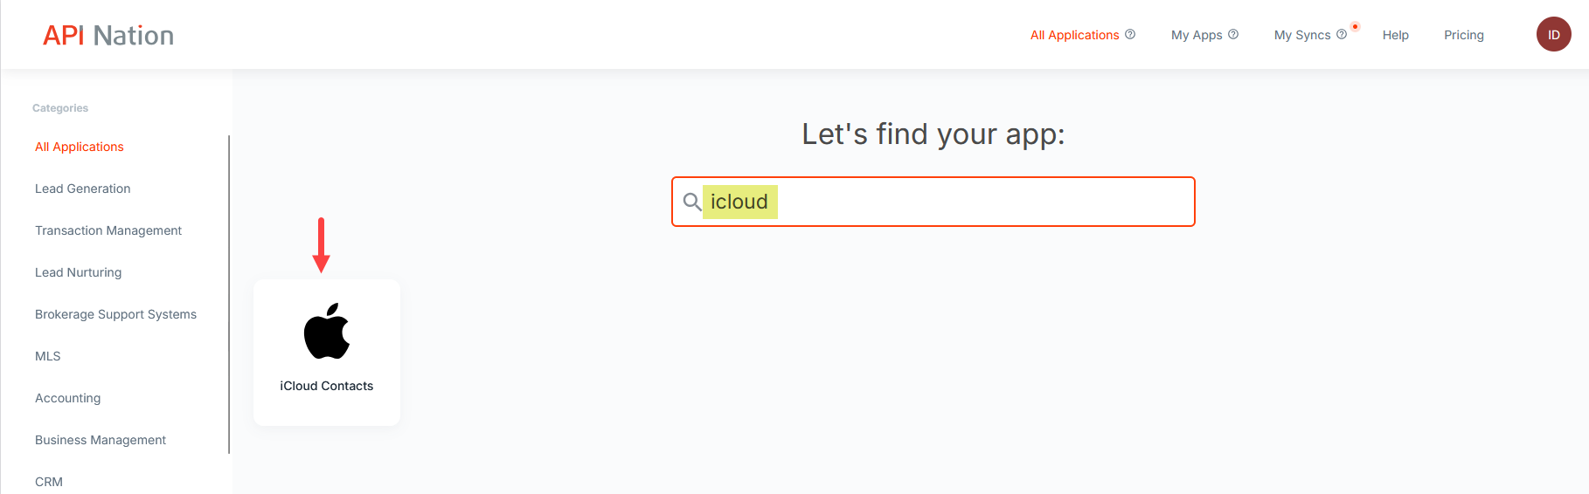Open the iCloud Contacts Apple logo
This screenshot has width=1589, height=494.
pyautogui.click(x=327, y=332)
